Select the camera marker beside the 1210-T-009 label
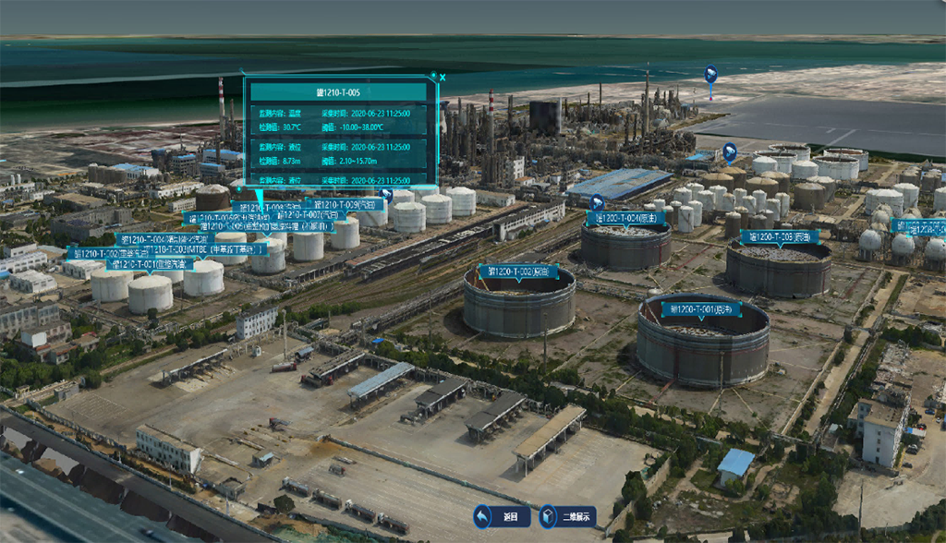 tap(386, 194)
